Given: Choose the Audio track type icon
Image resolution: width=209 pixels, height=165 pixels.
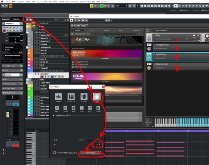Looking at the screenshot, I should [x=58, y=97].
